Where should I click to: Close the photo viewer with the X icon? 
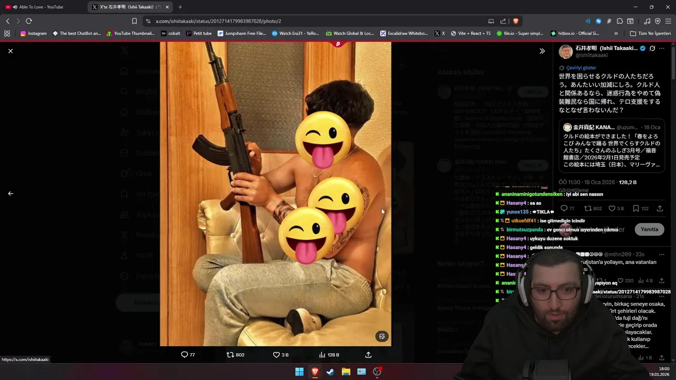coord(11,51)
